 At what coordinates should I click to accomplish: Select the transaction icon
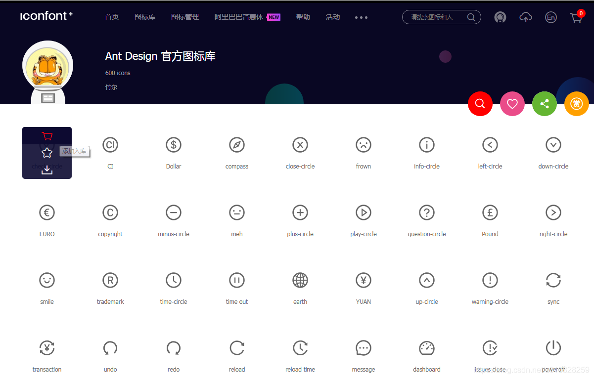click(47, 348)
